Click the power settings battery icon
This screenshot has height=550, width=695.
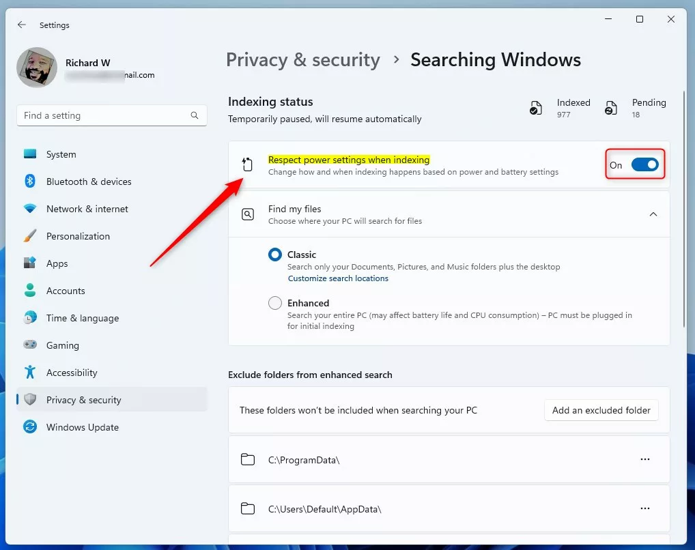click(x=247, y=164)
